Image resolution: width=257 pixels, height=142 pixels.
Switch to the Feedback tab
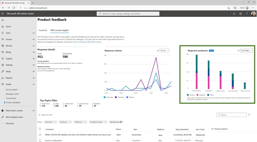tap(43, 30)
